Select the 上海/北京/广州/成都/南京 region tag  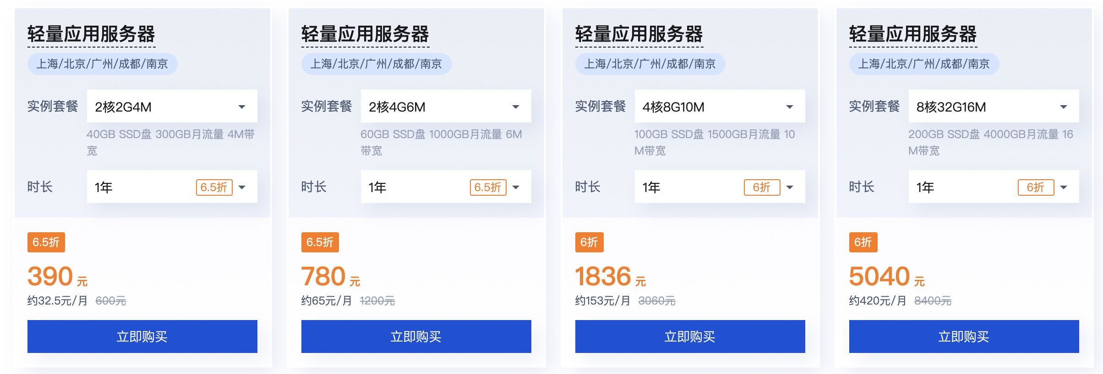pyautogui.click(x=103, y=64)
